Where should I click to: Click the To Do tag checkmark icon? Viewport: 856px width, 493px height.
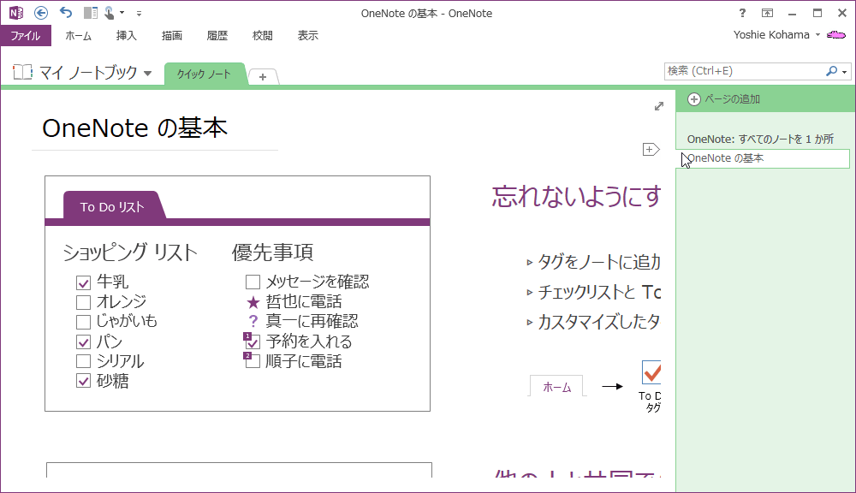click(651, 372)
